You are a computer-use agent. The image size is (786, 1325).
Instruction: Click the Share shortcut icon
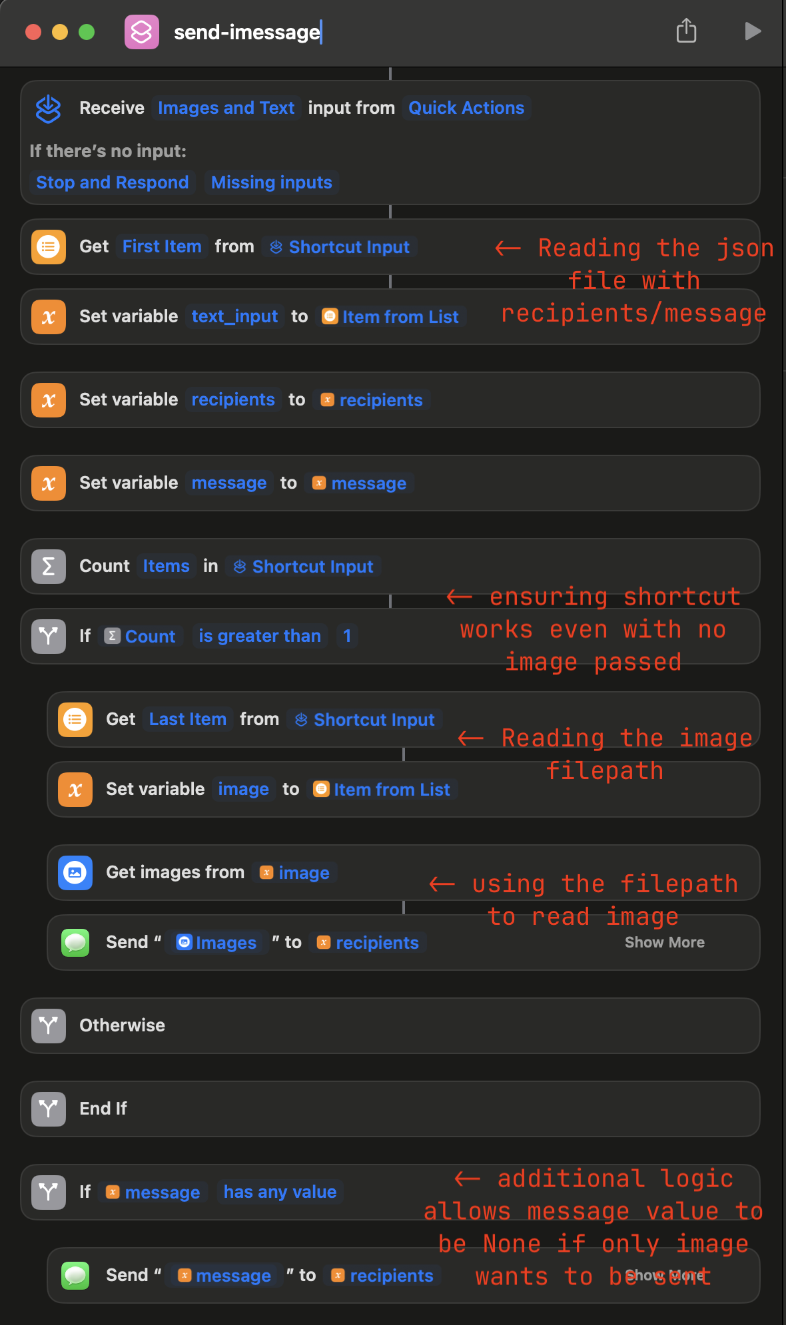point(686,31)
